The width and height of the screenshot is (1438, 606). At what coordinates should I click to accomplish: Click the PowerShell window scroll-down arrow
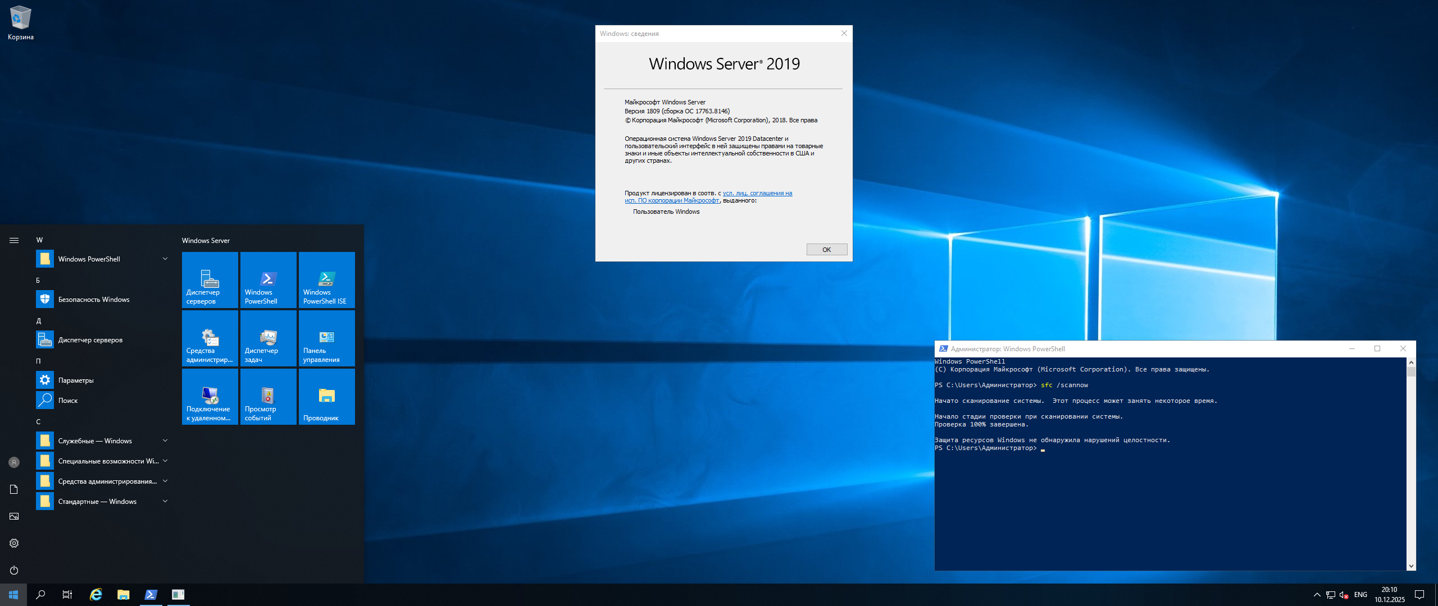point(1411,566)
